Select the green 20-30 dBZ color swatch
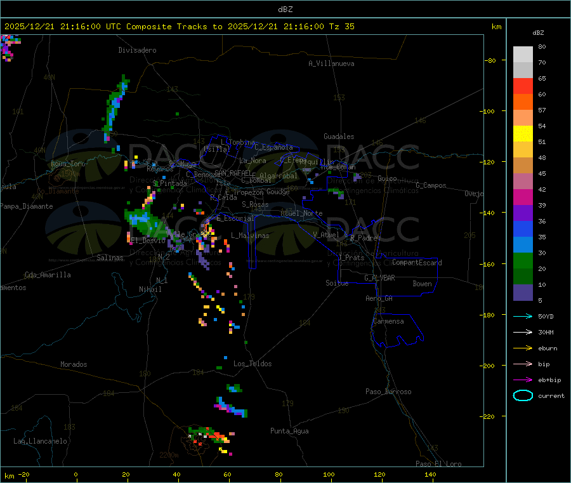 pyautogui.click(x=523, y=260)
